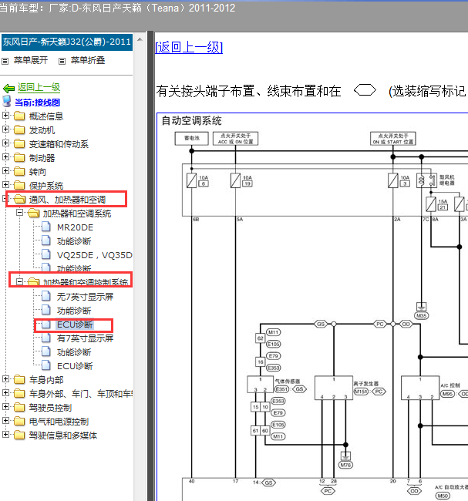This screenshot has height=501, width=468.
Task: Click the 离子发生器 component label
Action: pos(365,383)
